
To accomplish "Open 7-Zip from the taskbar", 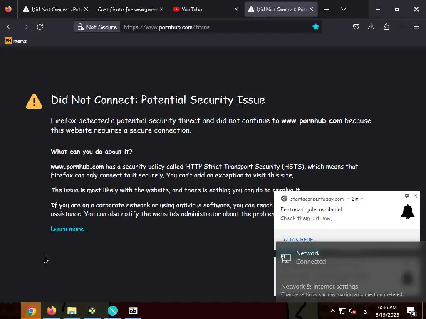I will 133,311.
